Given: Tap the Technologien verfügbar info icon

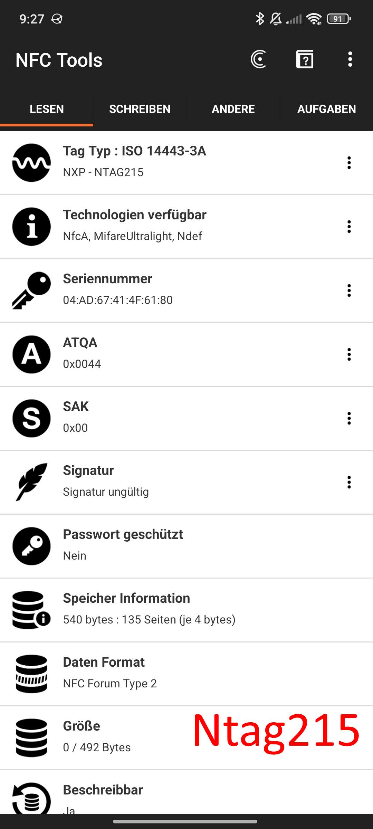Looking at the screenshot, I should click(x=31, y=227).
